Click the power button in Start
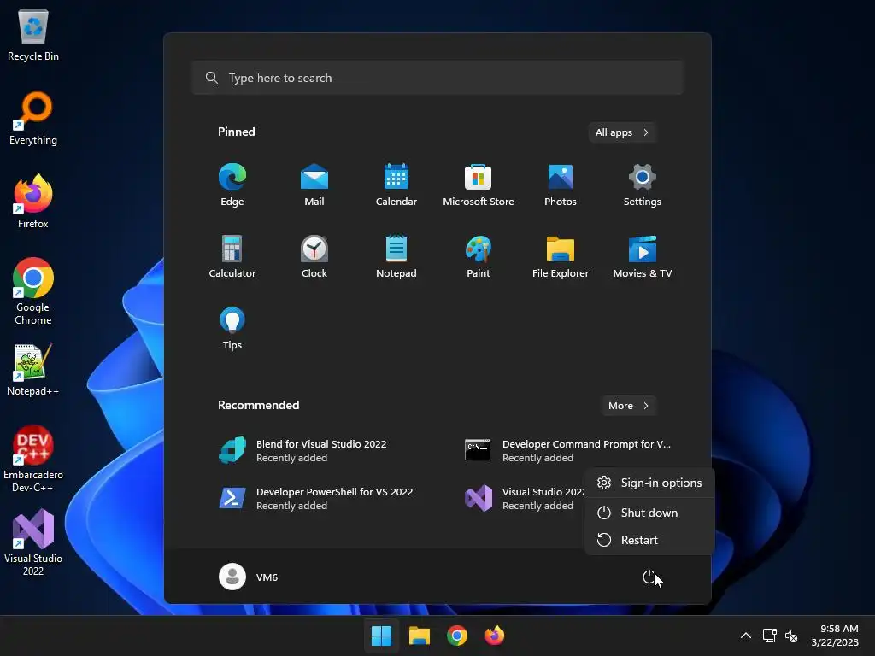Viewport: 875px width, 656px height. pos(649,577)
